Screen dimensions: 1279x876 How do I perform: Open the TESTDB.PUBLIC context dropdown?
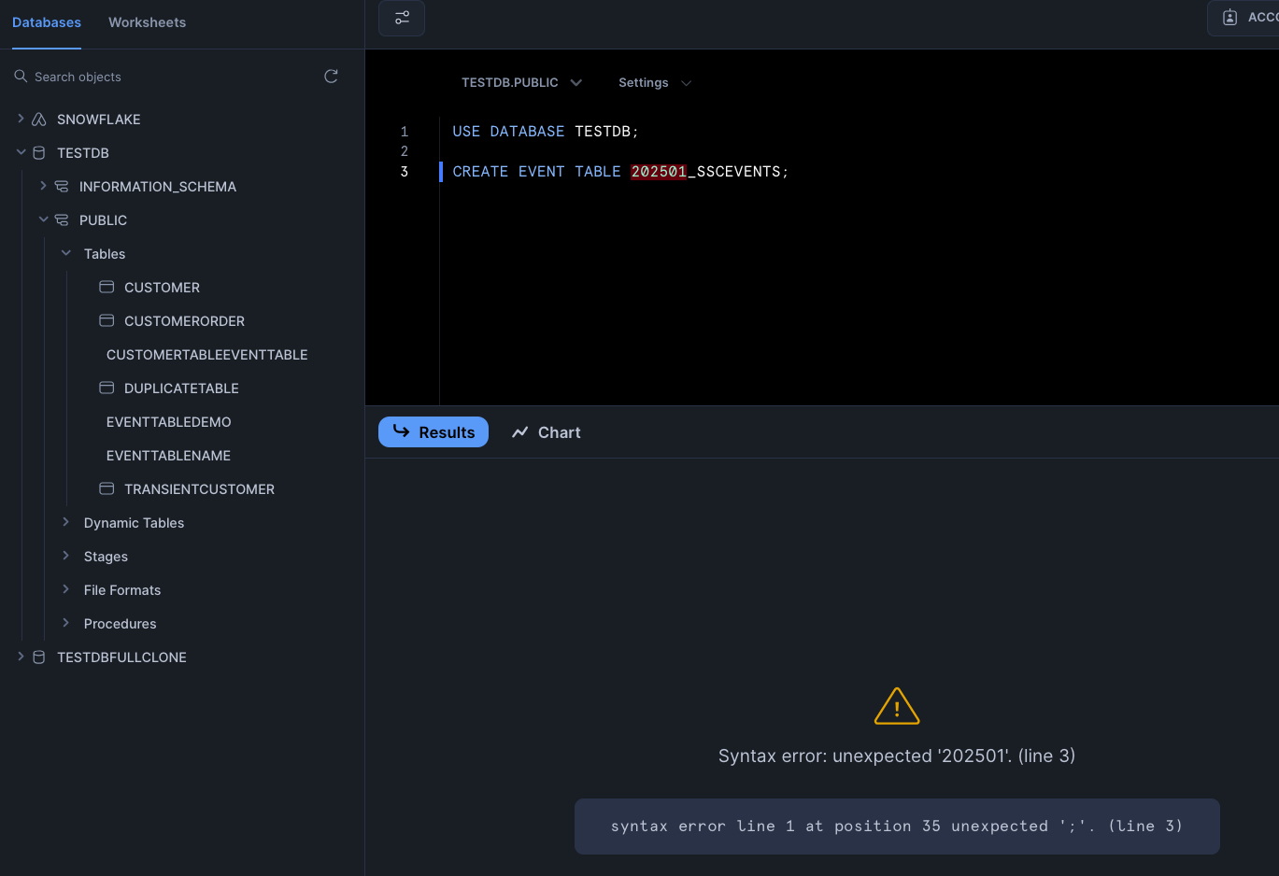(521, 83)
